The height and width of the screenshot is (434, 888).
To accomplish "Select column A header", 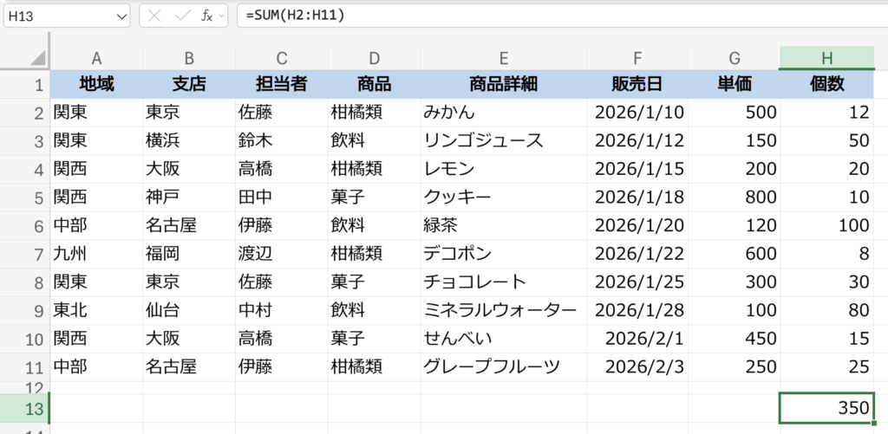I will [96, 58].
